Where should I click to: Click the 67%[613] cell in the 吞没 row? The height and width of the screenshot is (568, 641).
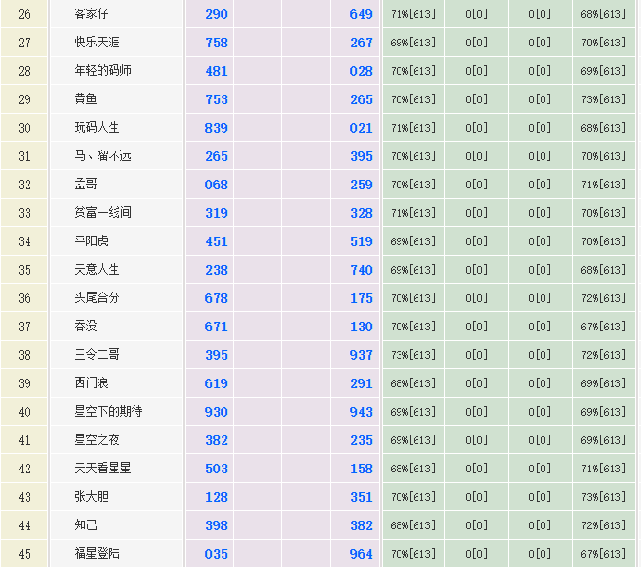tap(603, 327)
